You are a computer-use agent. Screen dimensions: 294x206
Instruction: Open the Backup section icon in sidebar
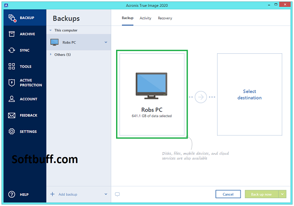[x=12, y=18]
